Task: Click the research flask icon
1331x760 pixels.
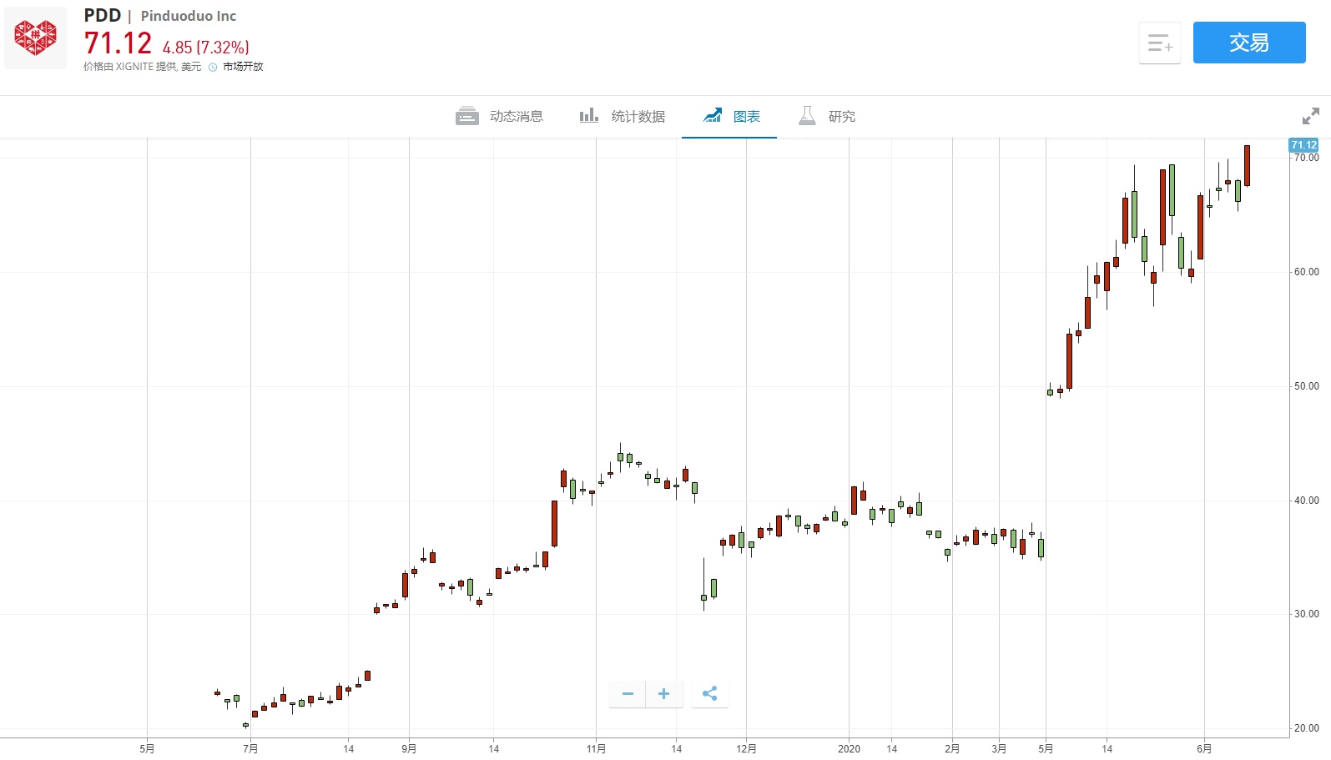Action: (807, 116)
